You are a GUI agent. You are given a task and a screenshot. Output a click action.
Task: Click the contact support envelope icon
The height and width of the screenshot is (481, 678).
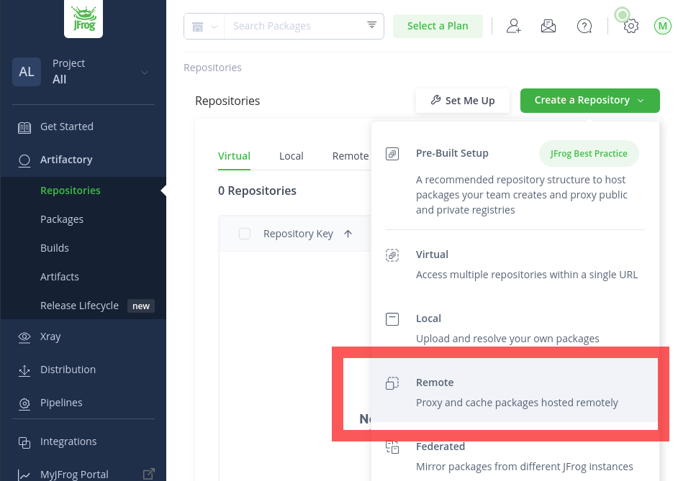click(x=548, y=25)
